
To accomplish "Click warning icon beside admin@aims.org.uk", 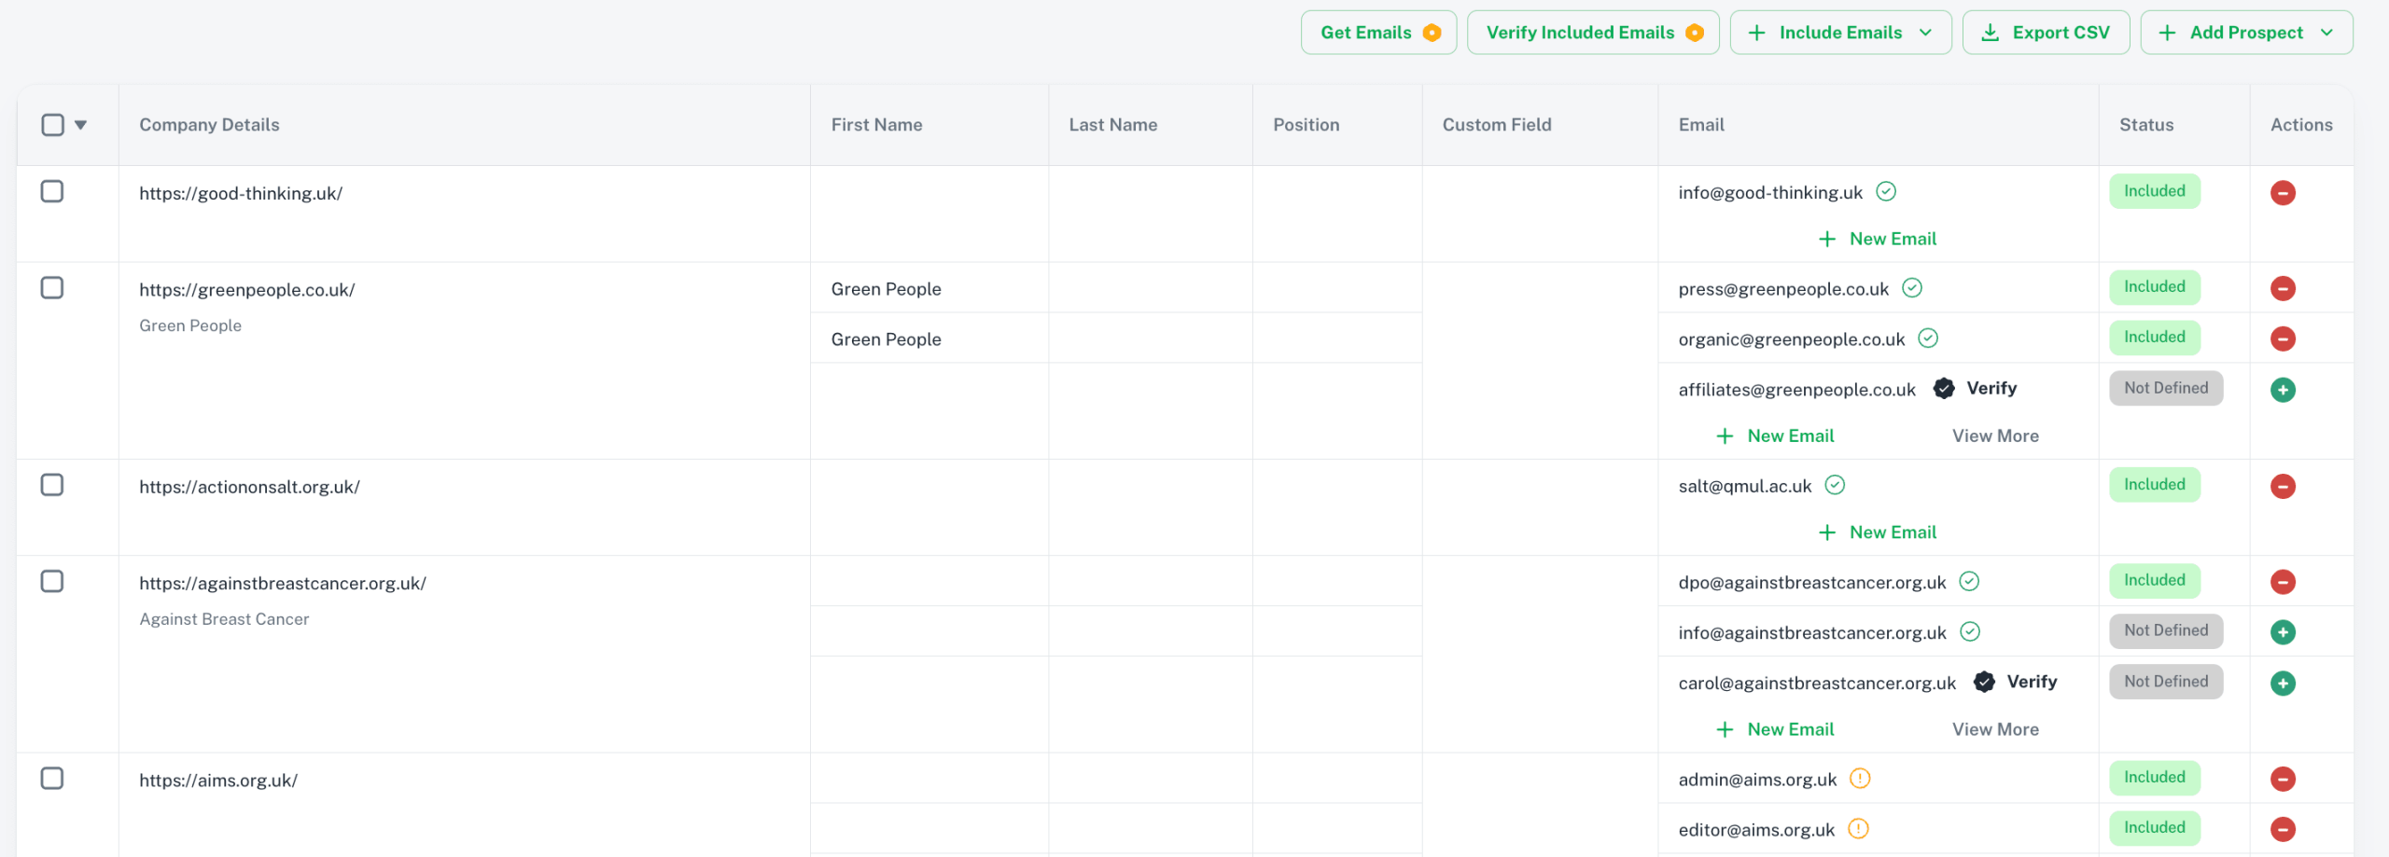I will click(x=1859, y=779).
